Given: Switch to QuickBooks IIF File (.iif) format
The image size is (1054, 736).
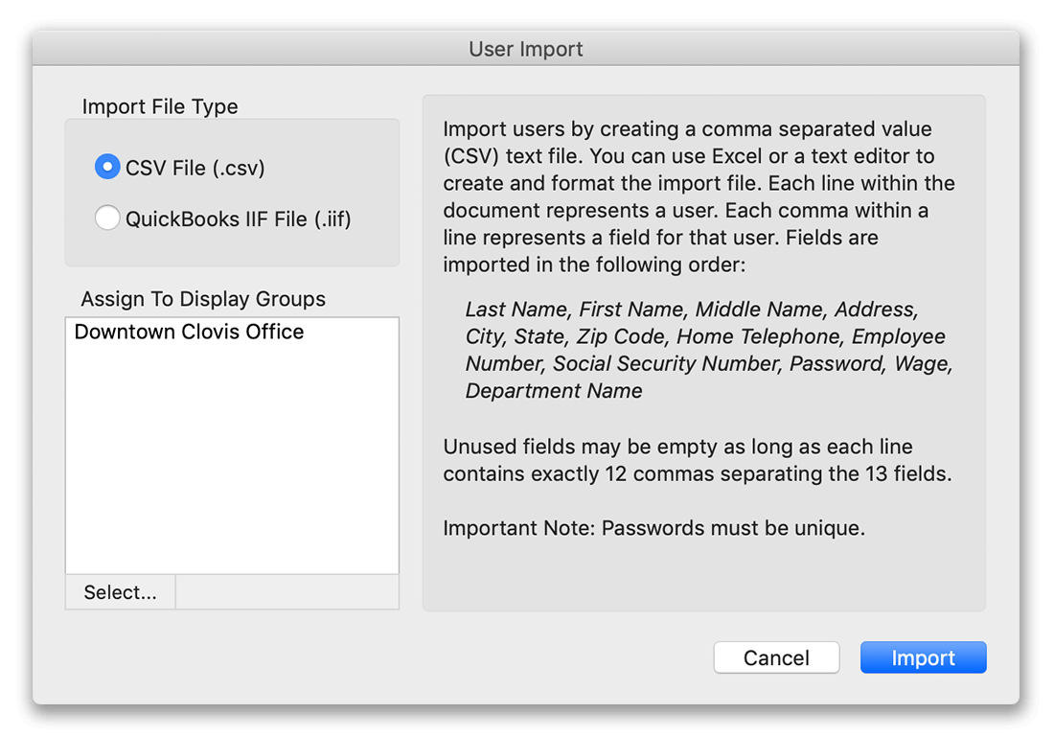Looking at the screenshot, I should click(x=107, y=218).
